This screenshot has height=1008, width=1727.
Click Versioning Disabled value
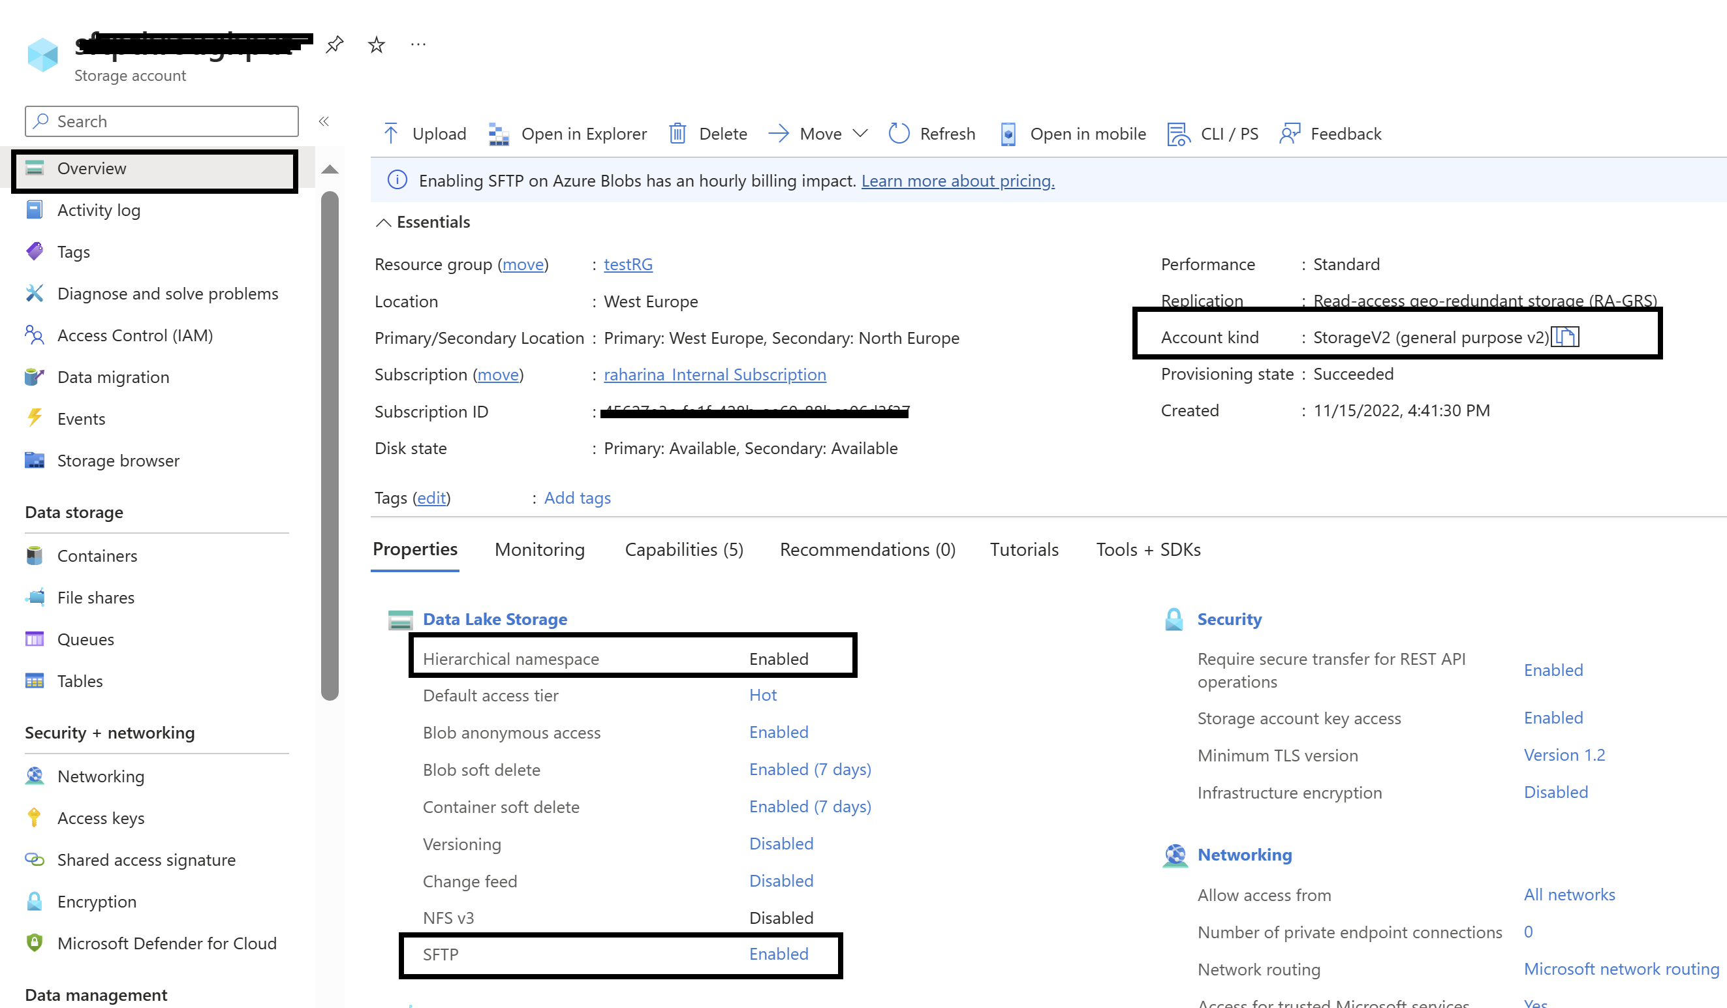(x=781, y=844)
